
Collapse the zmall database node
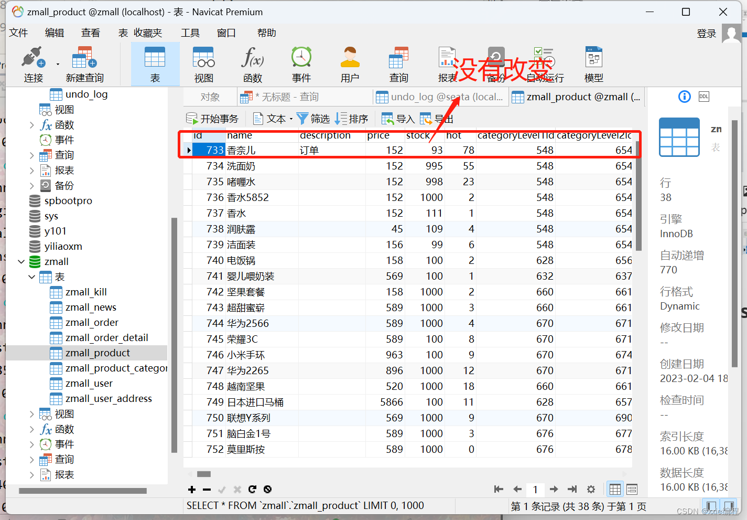pyautogui.click(x=21, y=262)
